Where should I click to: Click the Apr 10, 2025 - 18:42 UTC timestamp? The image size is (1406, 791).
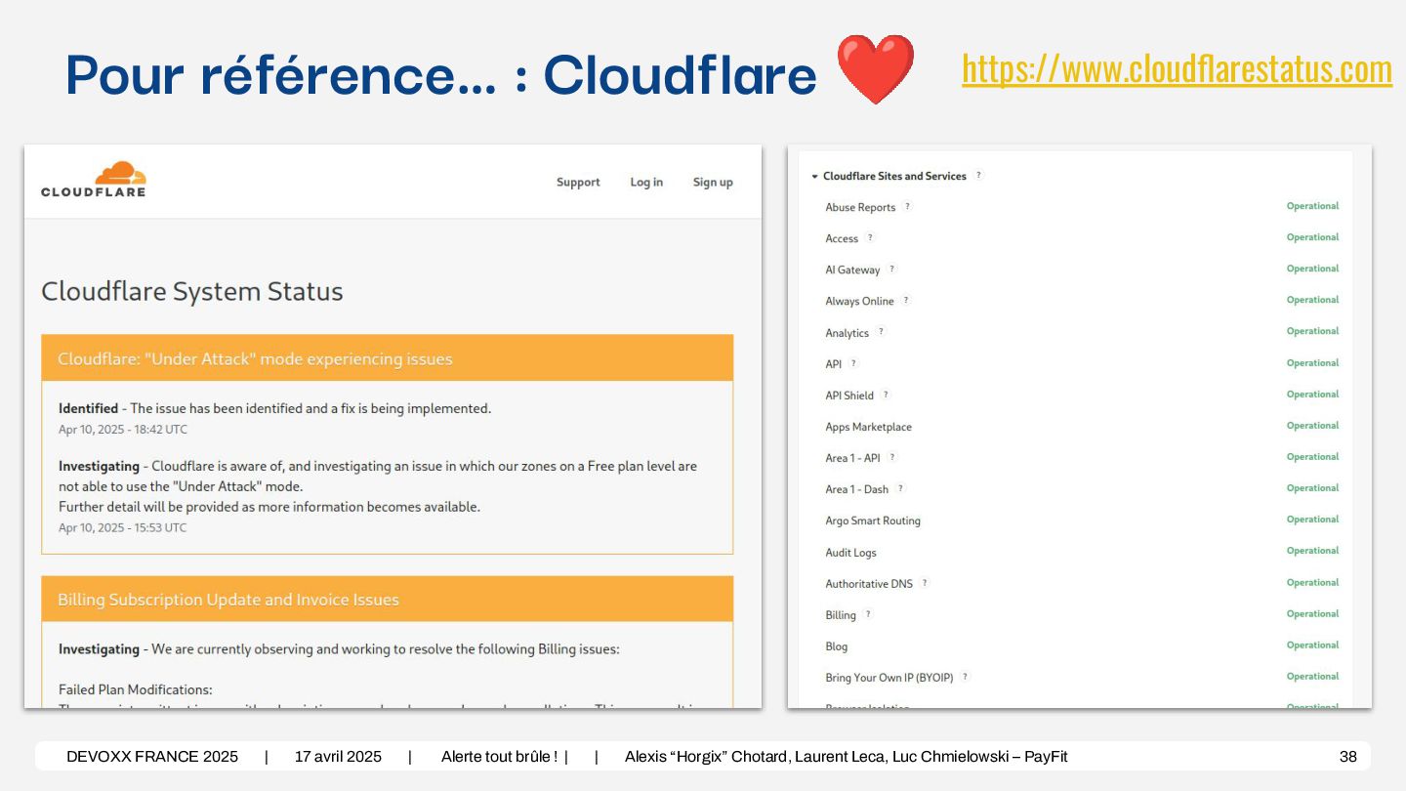click(123, 430)
